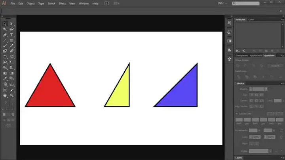Select the Gradient tool

pyautogui.click(x=11, y=73)
